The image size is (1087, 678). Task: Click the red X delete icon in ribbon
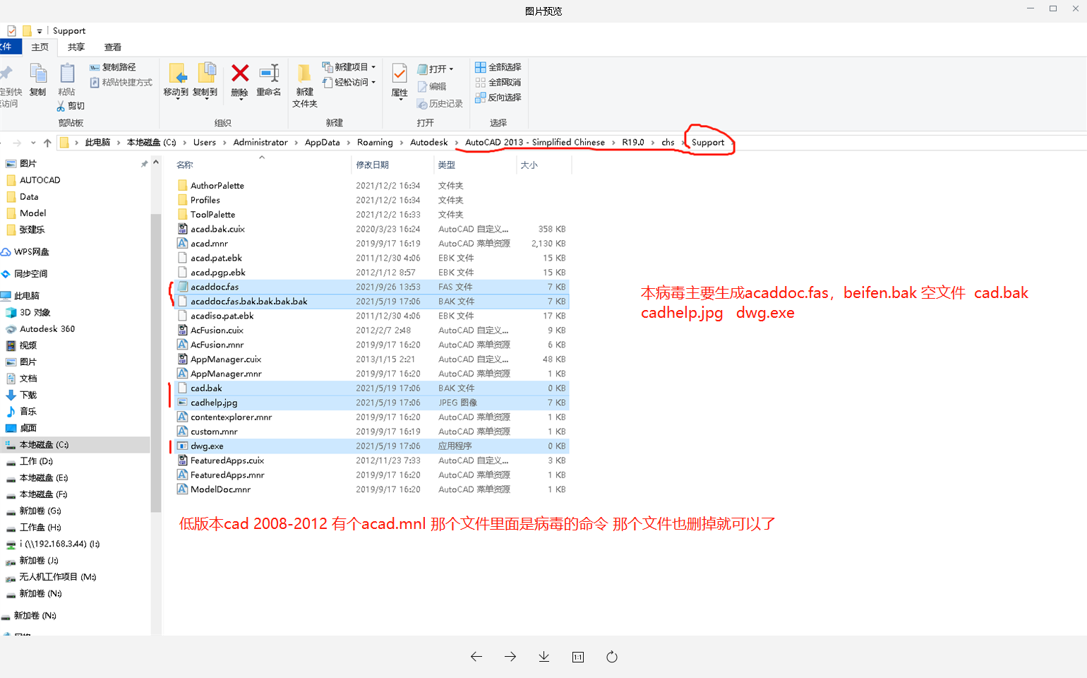pyautogui.click(x=240, y=73)
